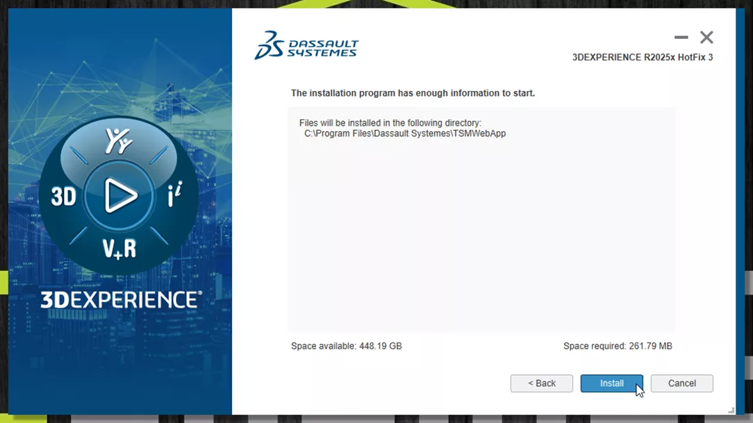Click the installation path C:\Program Files\Dassault Systemes\TSMWebApp
The height and width of the screenshot is (423, 753).
coord(405,133)
